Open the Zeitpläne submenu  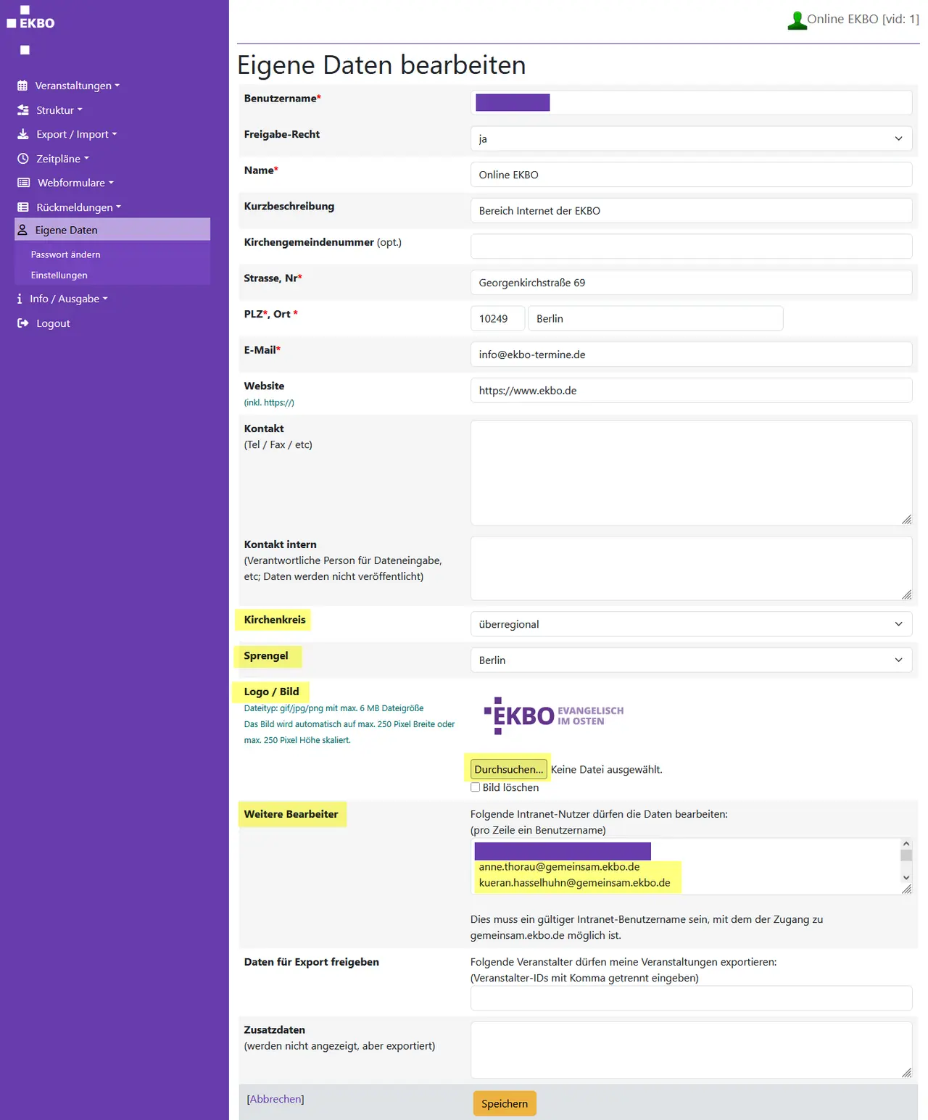[x=63, y=159]
